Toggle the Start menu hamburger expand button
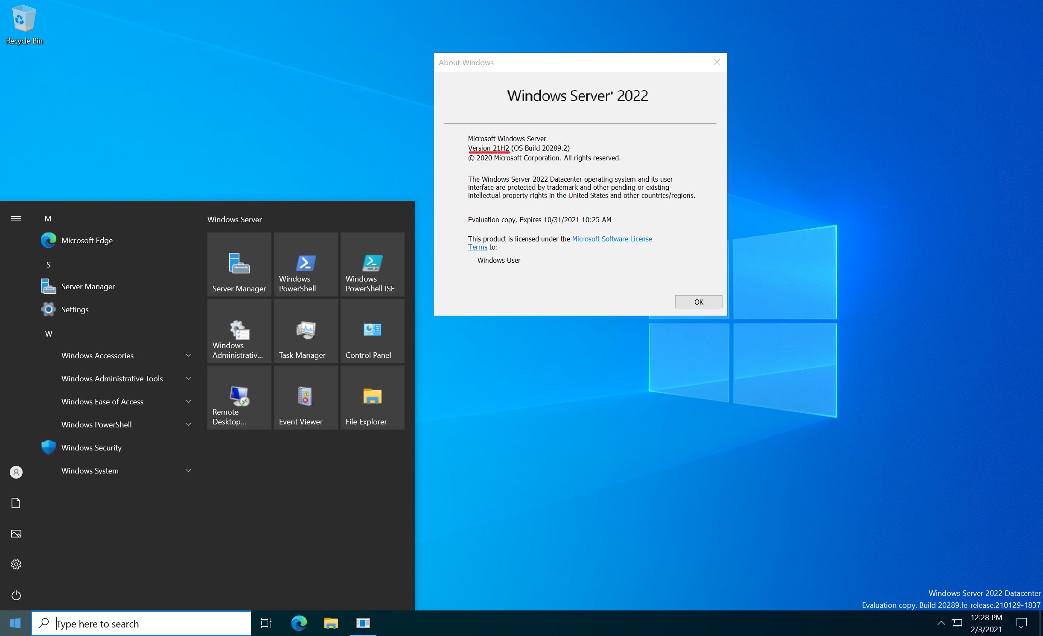Image resolution: width=1043 pixels, height=636 pixels. (16, 218)
